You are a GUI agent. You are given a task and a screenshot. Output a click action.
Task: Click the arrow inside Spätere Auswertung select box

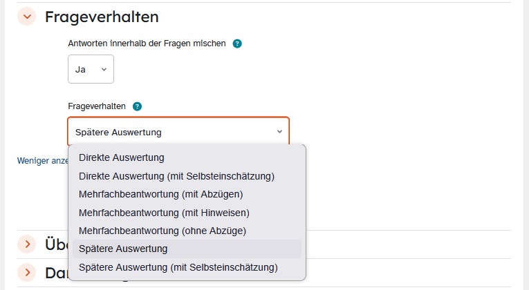279,132
